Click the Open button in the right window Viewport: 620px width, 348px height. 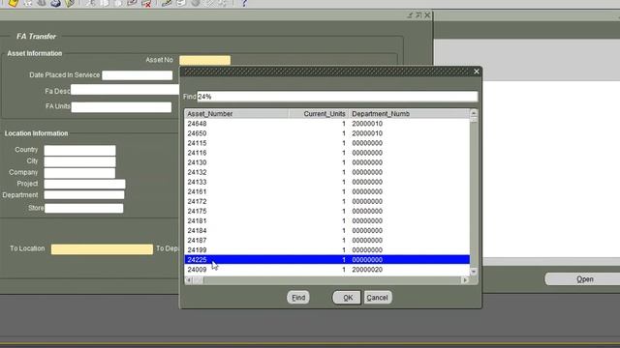click(584, 279)
